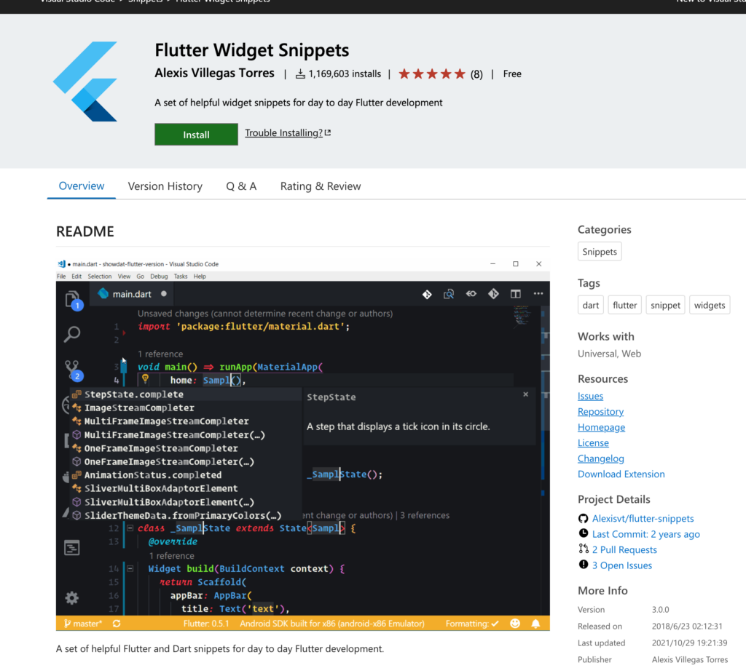The height and width of the screenshot is (668, 746).
Task: Open the Repository link
Action: [600, 411]
